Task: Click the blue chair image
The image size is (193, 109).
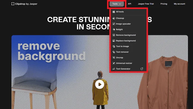Action: click(34, 79)
